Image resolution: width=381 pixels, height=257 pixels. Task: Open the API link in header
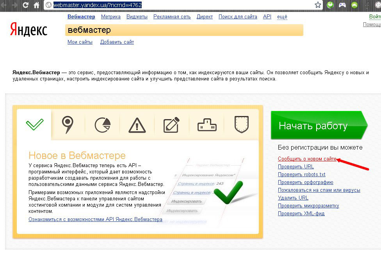267,16
